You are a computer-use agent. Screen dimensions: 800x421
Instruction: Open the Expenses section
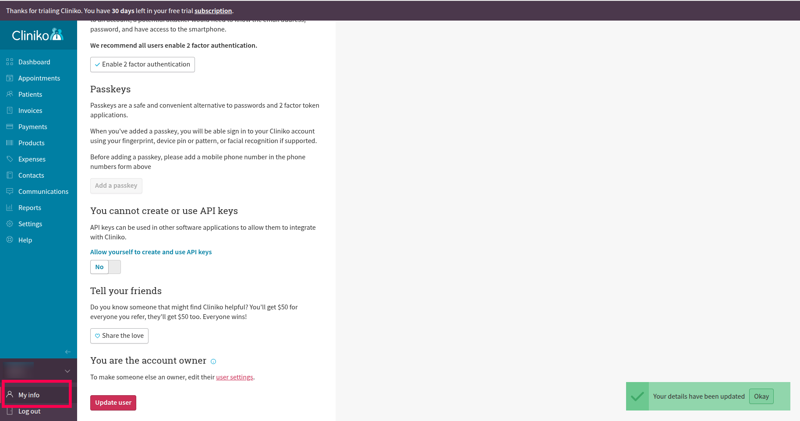(x=39, y=159)
